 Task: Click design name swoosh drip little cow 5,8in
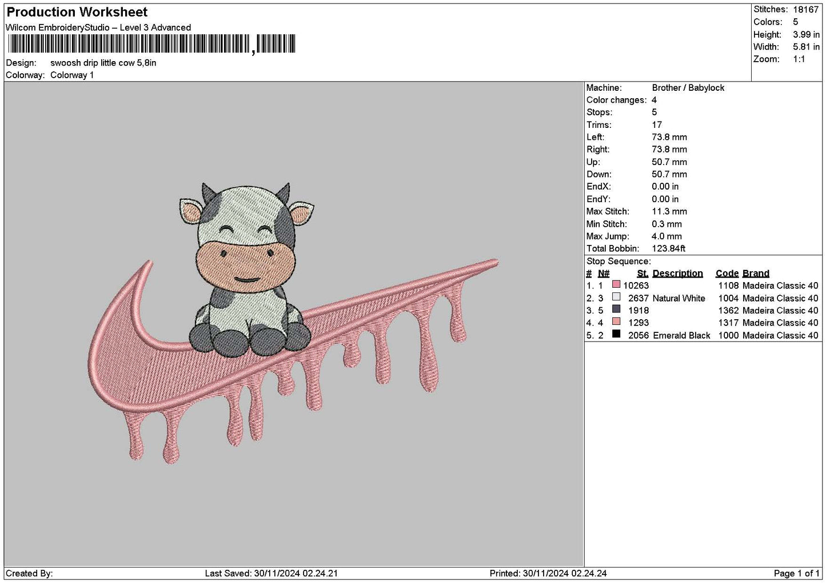coord(103,63)
